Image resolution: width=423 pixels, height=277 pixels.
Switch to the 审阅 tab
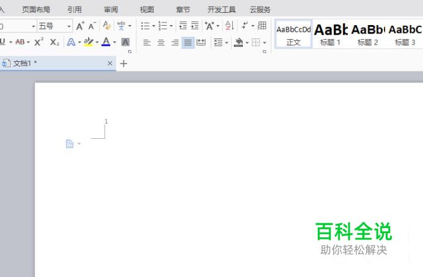(111, 10)
